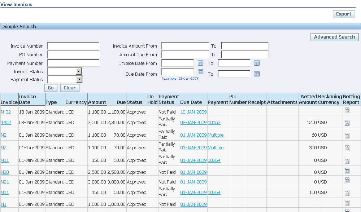The image size is (361, 212).
Task: Click the Invoice Date To text box
Action: click(234, 63)
